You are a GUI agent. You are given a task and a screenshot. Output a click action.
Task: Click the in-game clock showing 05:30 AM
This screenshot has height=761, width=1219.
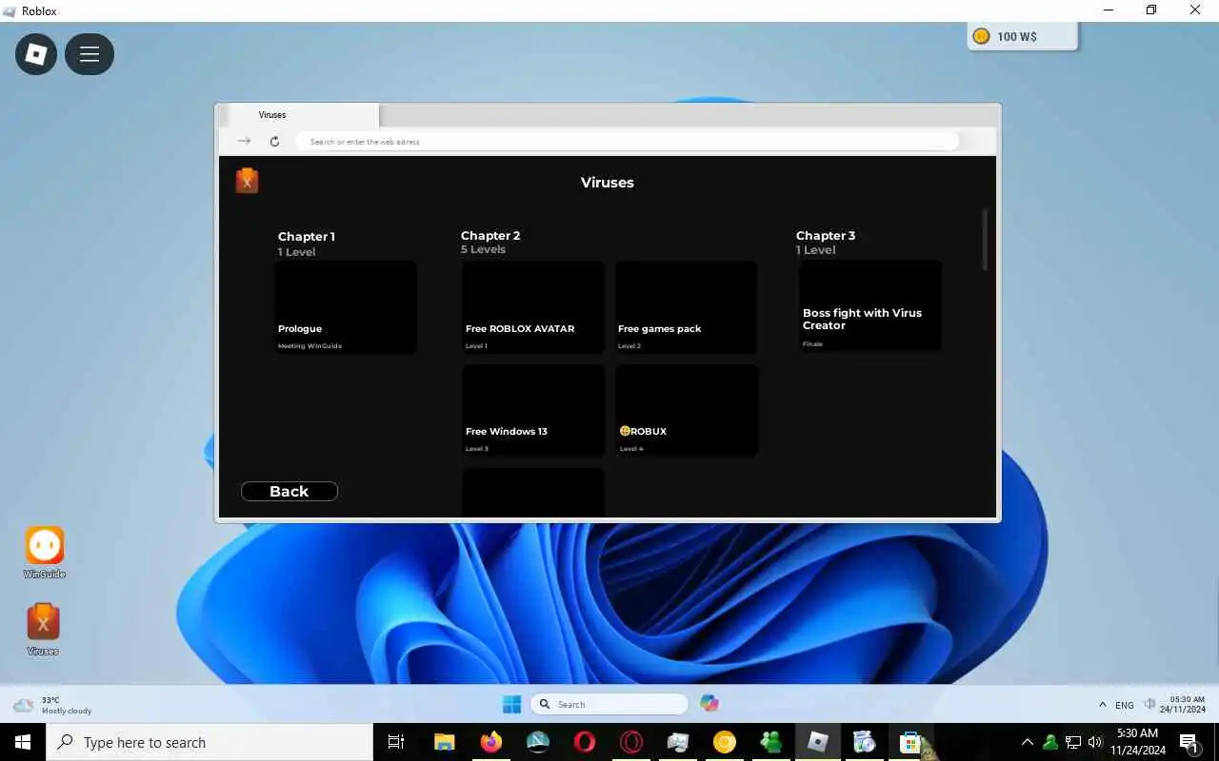[1183, 705]
